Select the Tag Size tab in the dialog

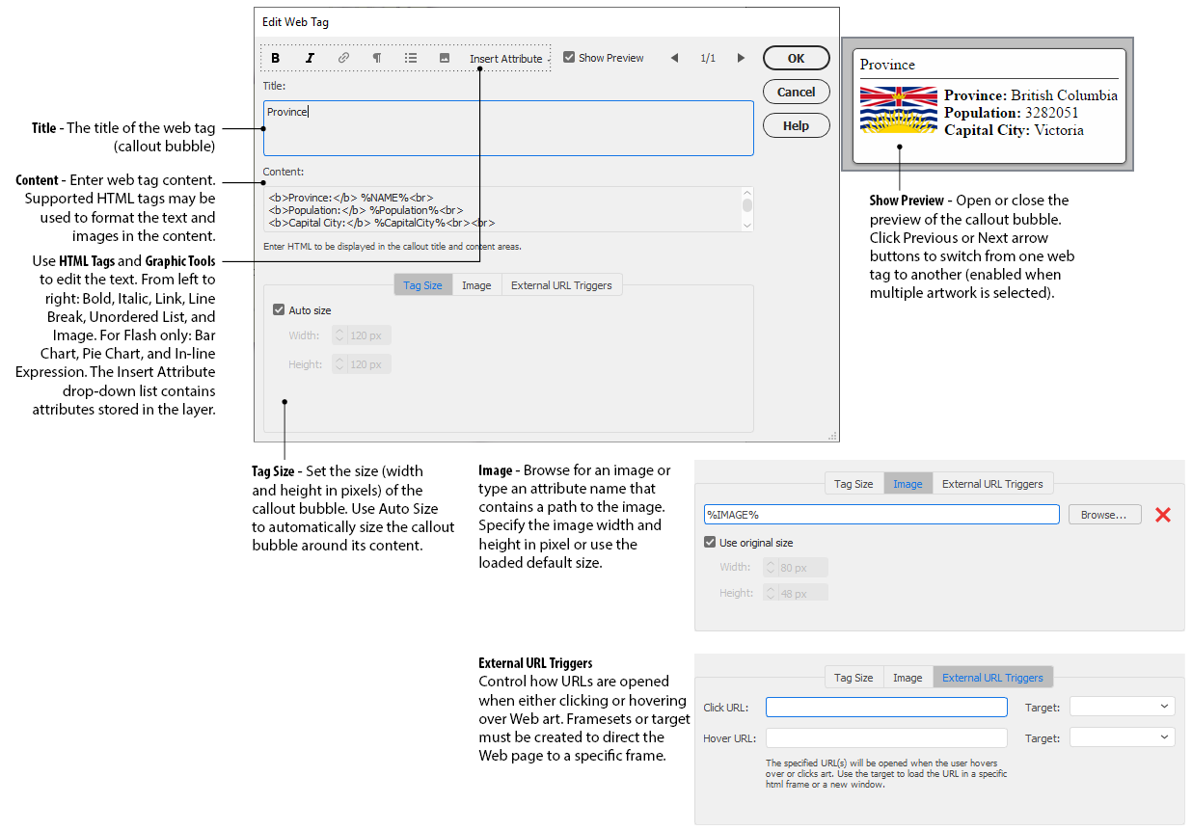pyautogui.click(x=422, y=285)
